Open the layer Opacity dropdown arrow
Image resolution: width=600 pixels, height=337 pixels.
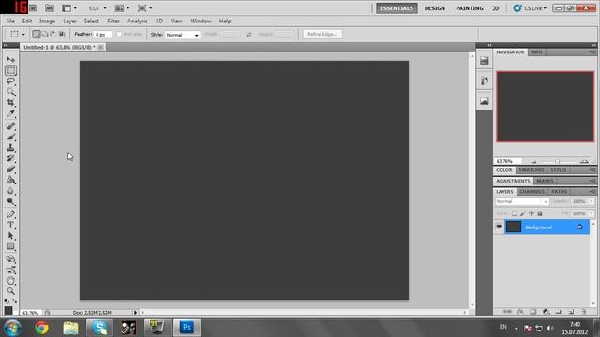pos(592,201)
